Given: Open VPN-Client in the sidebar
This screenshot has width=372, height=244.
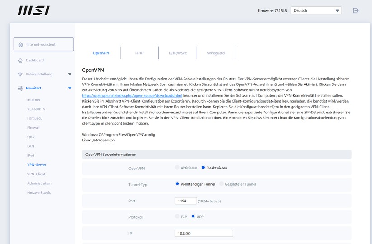Looking at the screenshot, I should 36,174.
